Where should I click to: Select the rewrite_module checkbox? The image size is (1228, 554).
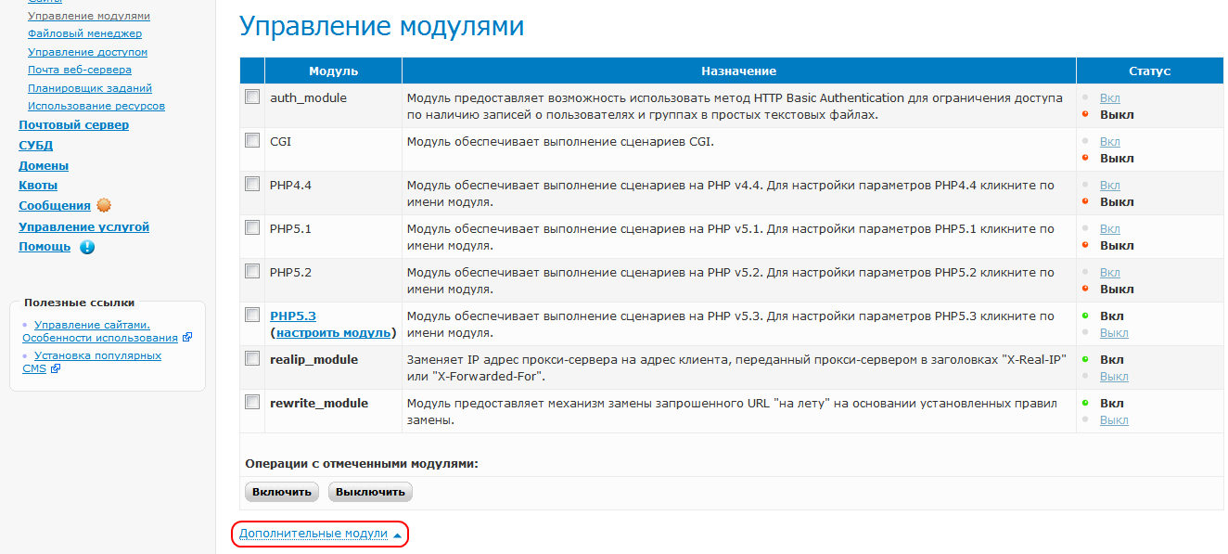[x=251, y=402]
